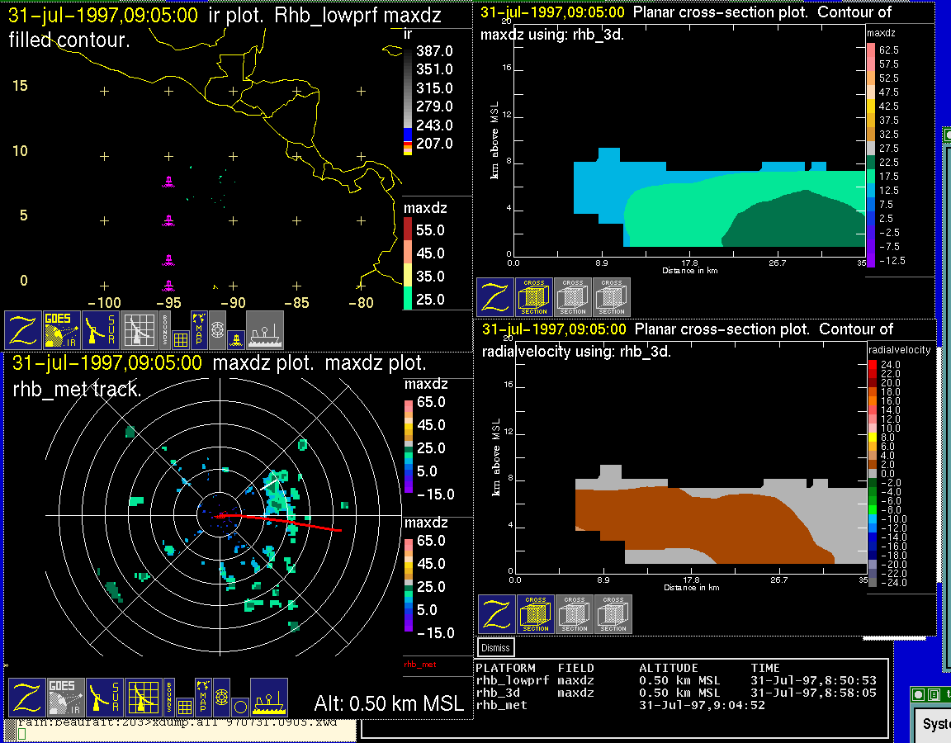The image size is (951, 743).
Task: Select the radar grid icon in maxdz plot window
Action: click(x=142, y=697)
